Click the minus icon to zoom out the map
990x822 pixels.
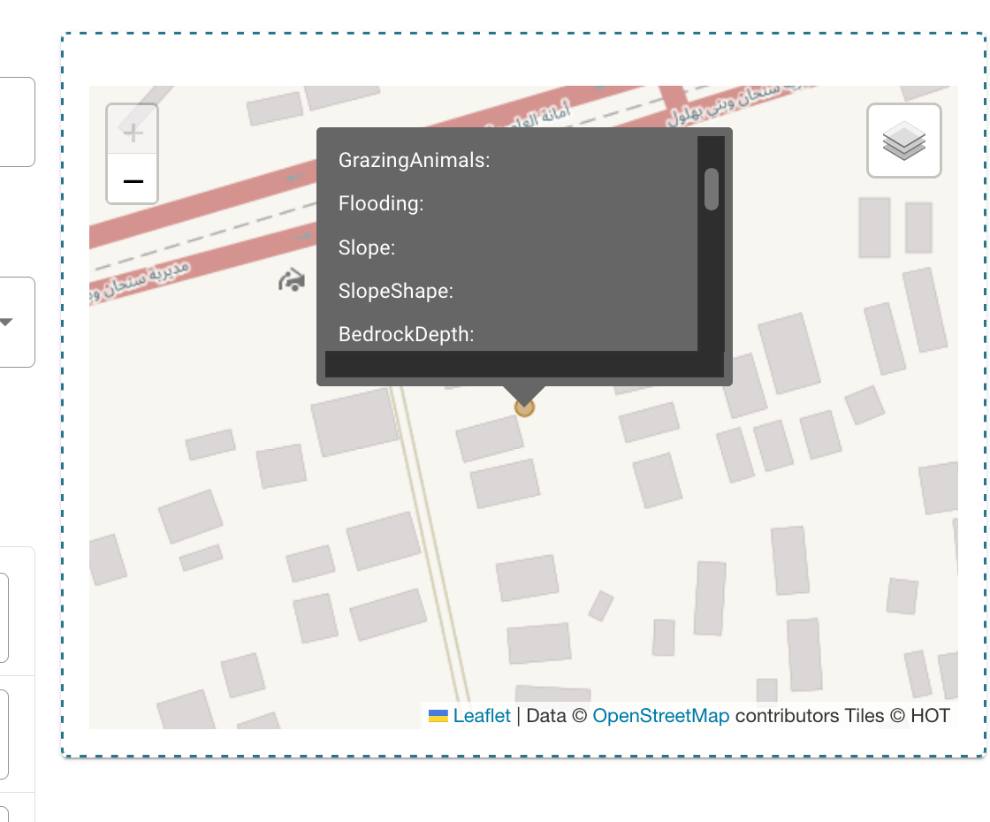tap(133, 181)
